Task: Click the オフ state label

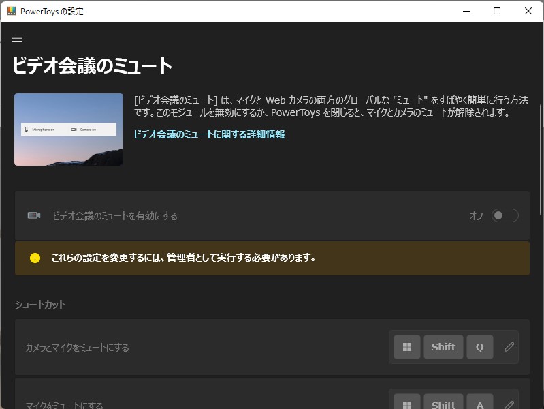Action: [x=476, y=216]
